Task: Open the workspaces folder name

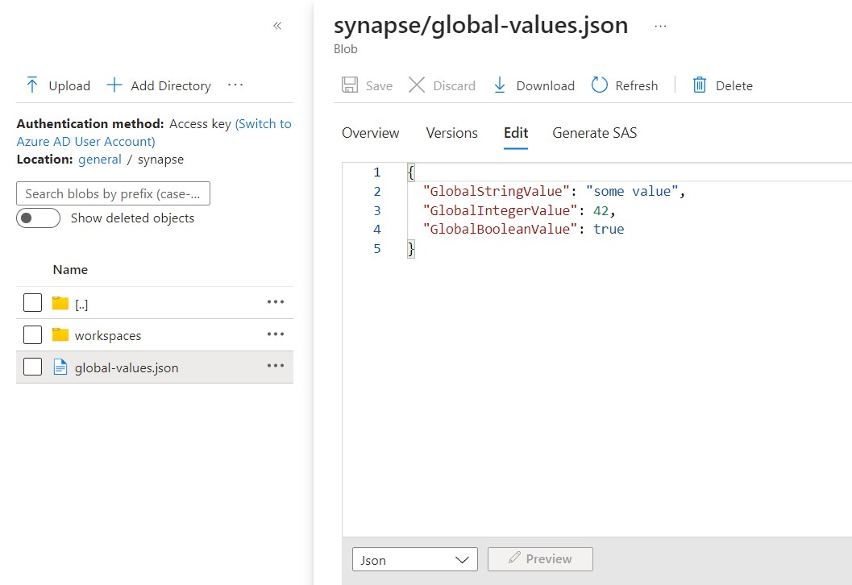Action: click(x=107, y=336)
